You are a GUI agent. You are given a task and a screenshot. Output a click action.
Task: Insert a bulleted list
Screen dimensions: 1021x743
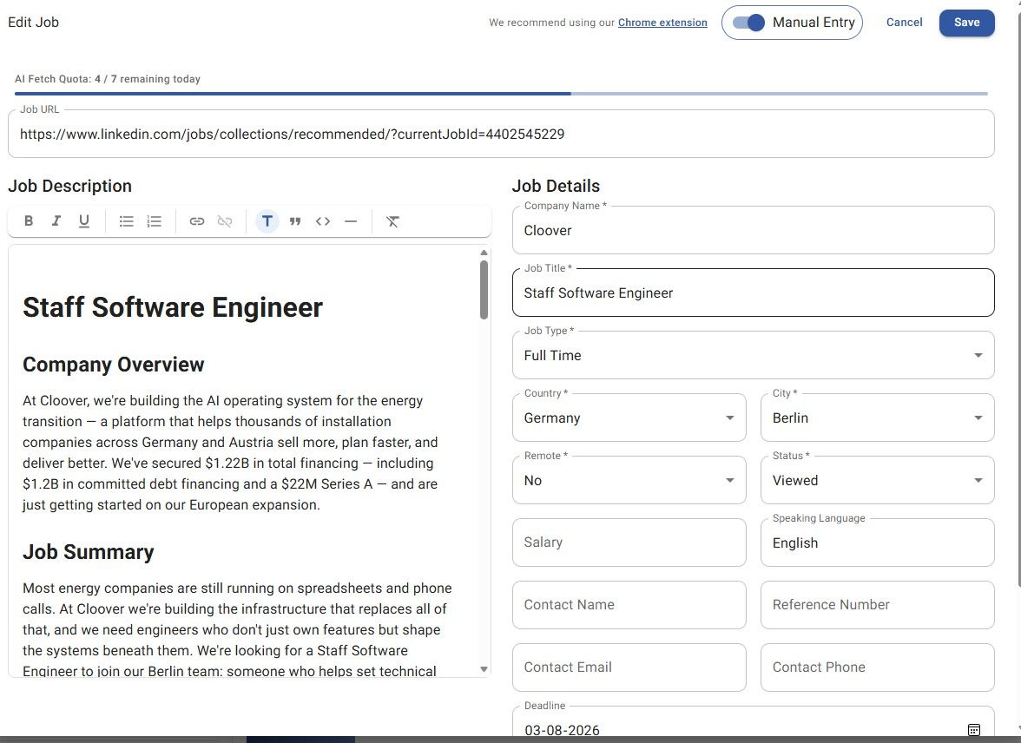pyautogui.click(x=127, y=221)
